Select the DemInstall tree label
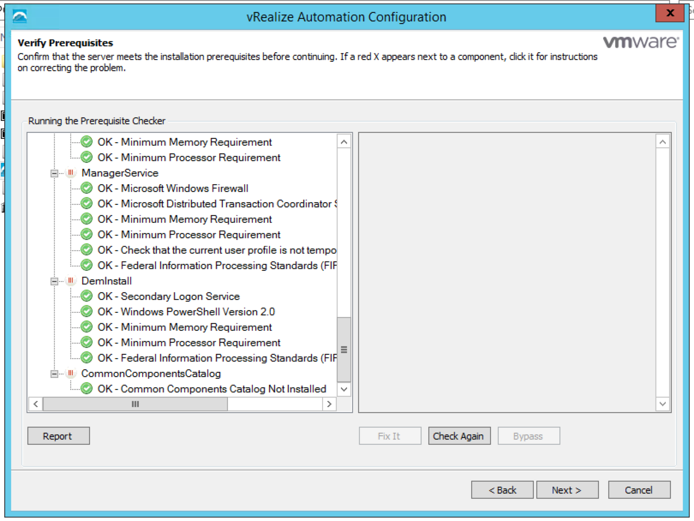694x521 pixels. (x=107, y=281)
